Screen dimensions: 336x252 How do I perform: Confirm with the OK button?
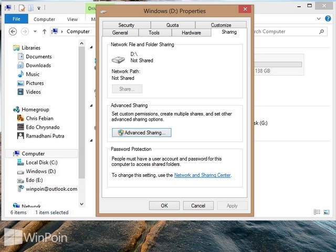pyautogui.click(x=164, y=206)
